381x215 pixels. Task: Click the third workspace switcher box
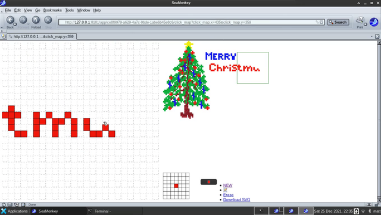click(x=291, y=211)
